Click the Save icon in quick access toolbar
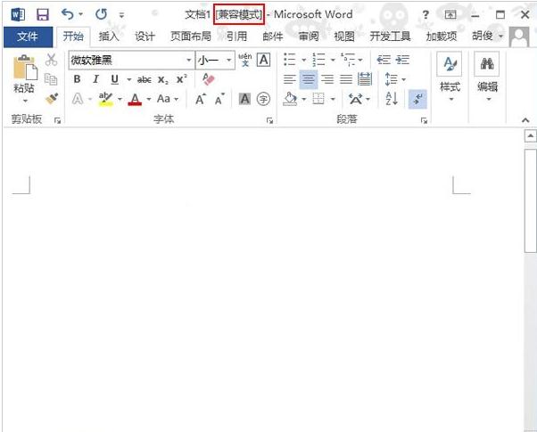Image resolution: width=537 pixels, height=432 pixels. coord(43,14)
